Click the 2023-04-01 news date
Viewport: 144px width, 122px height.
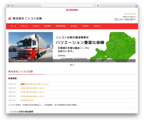tap(12, 100)
